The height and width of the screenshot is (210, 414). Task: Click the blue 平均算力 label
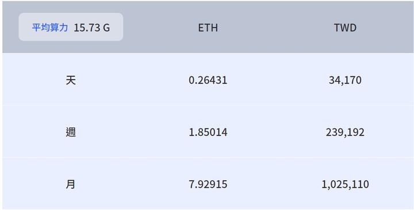pyautogui.click(x=50, y=28)
